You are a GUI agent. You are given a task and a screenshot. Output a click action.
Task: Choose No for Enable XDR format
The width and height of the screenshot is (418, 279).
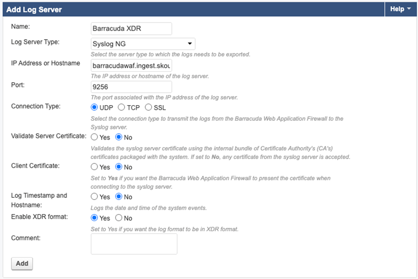point(119,218)
